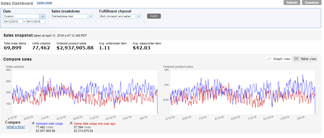Click the Total order items value 69,899
This screenshot has height=138, width=324.
(13, 48)
